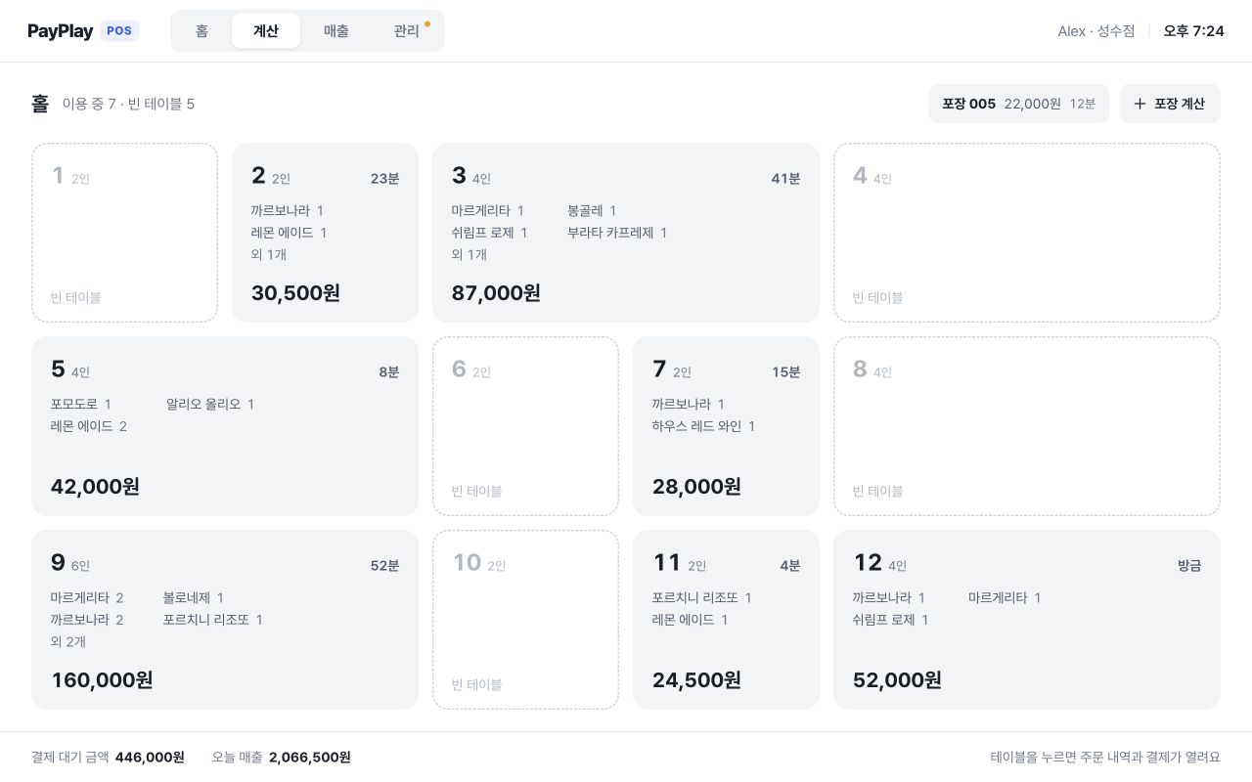This screenshot has height=782, width=1252.
Task: Select empty table 10
Action: point(525,620)
